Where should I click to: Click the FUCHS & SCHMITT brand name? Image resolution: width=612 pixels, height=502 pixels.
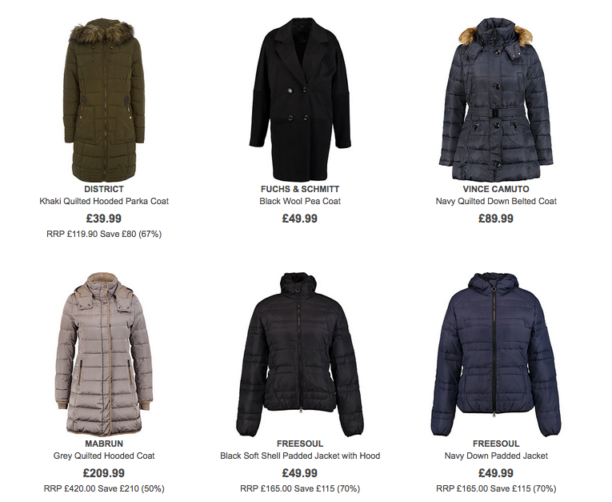[300, 189]
